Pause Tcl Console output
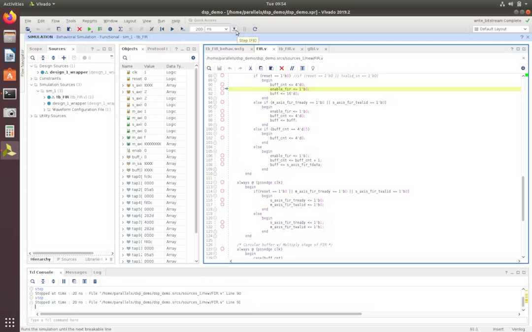The width and height of the screenshot is (532, 332). pos(64,281)
